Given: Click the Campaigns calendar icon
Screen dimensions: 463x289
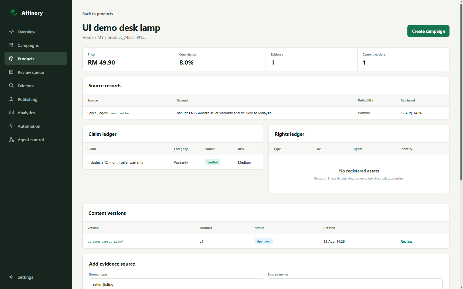Looking at the screenshot, I should (x=11, y=45).
